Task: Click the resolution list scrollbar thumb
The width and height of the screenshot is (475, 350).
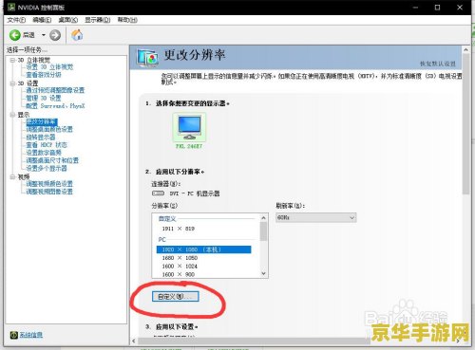Action: click(263, 231)
